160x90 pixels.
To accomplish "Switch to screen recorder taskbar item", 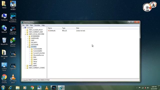I will coord(54,88).
